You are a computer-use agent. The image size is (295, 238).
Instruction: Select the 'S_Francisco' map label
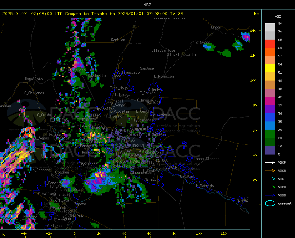pyautogui.click(x=129, y=72)
